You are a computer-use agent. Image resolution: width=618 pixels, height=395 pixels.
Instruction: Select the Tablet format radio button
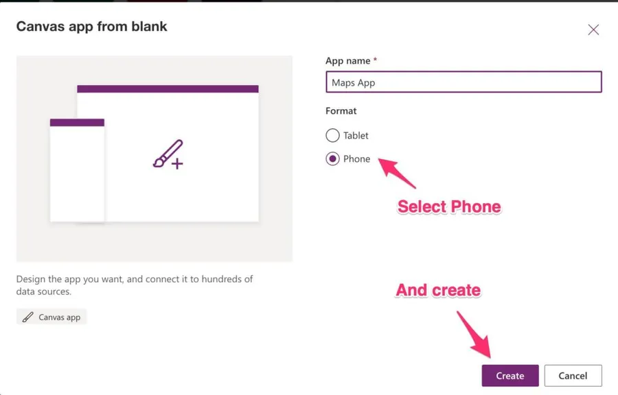click(332, 136)
